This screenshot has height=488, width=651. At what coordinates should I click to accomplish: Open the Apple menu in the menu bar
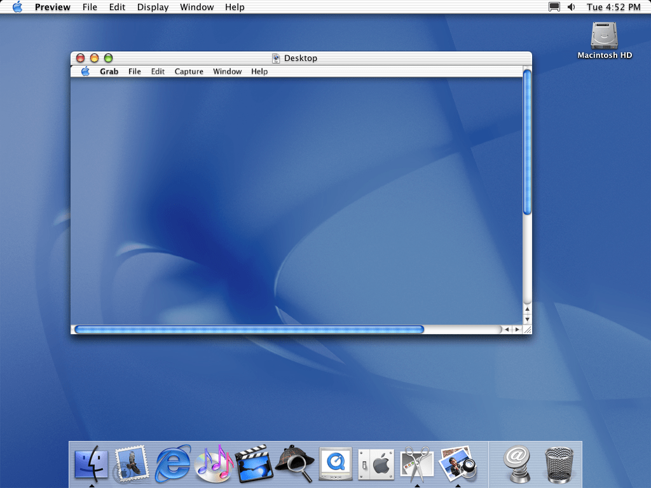17,7
